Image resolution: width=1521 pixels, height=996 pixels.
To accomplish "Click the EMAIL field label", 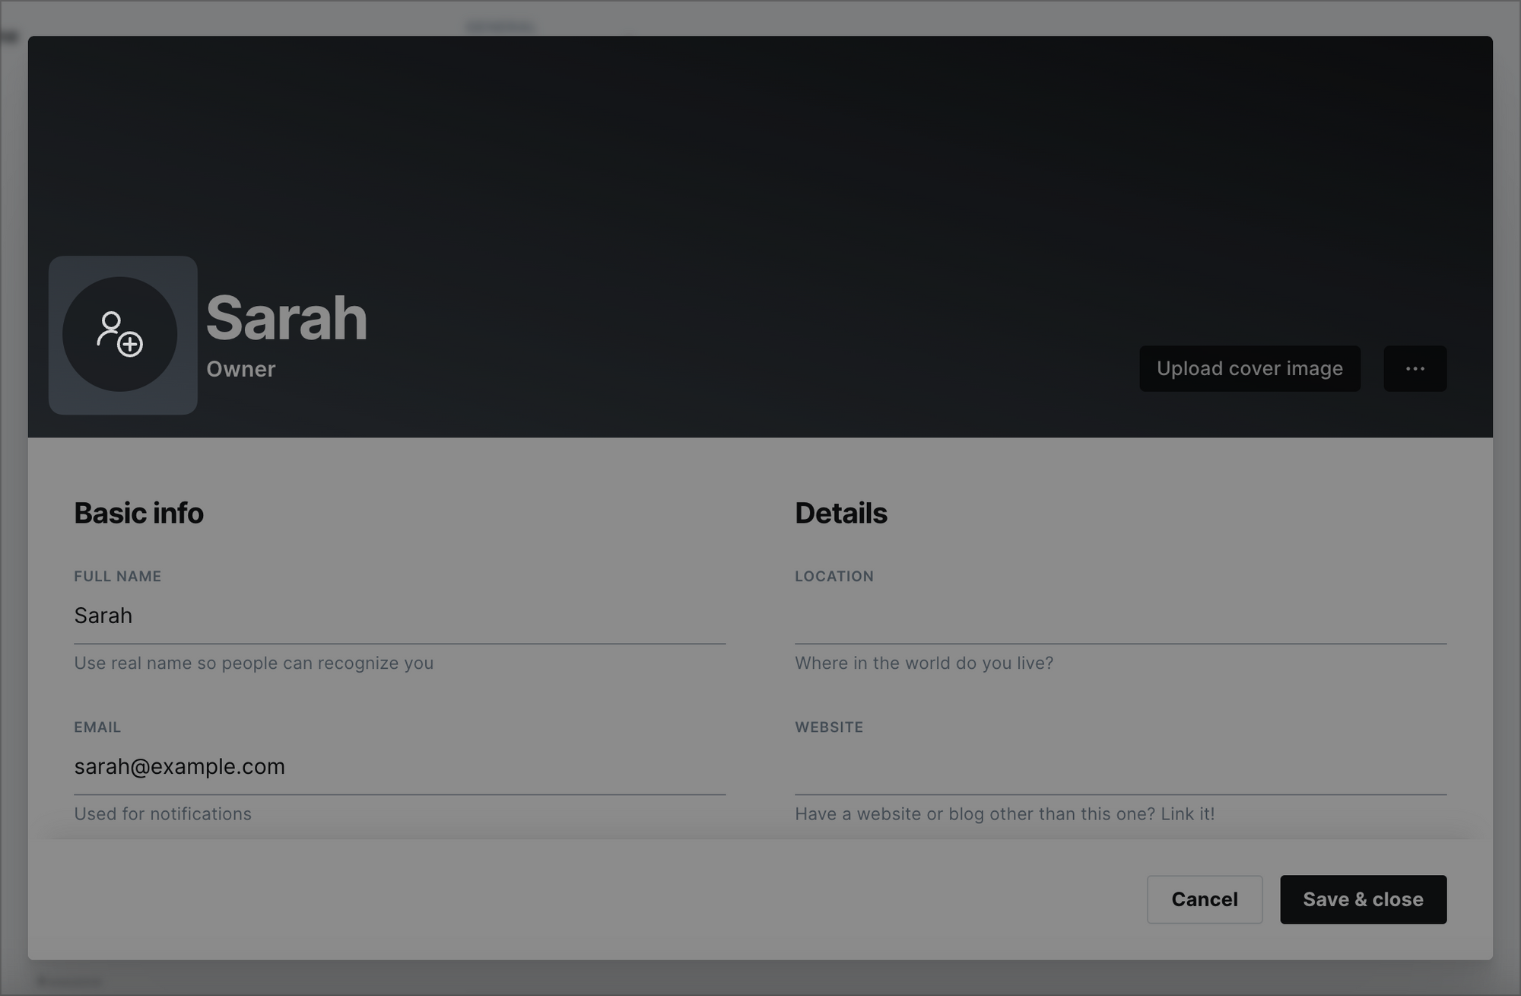I will 97,727.
